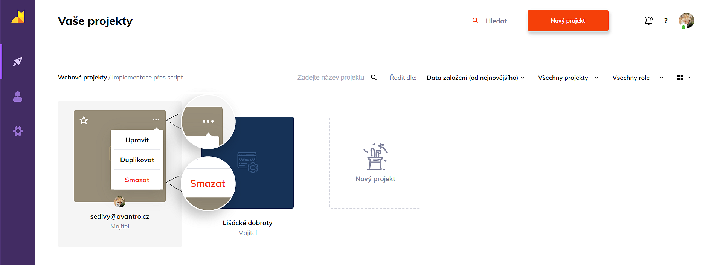The image size is (723, 265).
Task: Open help question mark icon
Action: (666, 21)
